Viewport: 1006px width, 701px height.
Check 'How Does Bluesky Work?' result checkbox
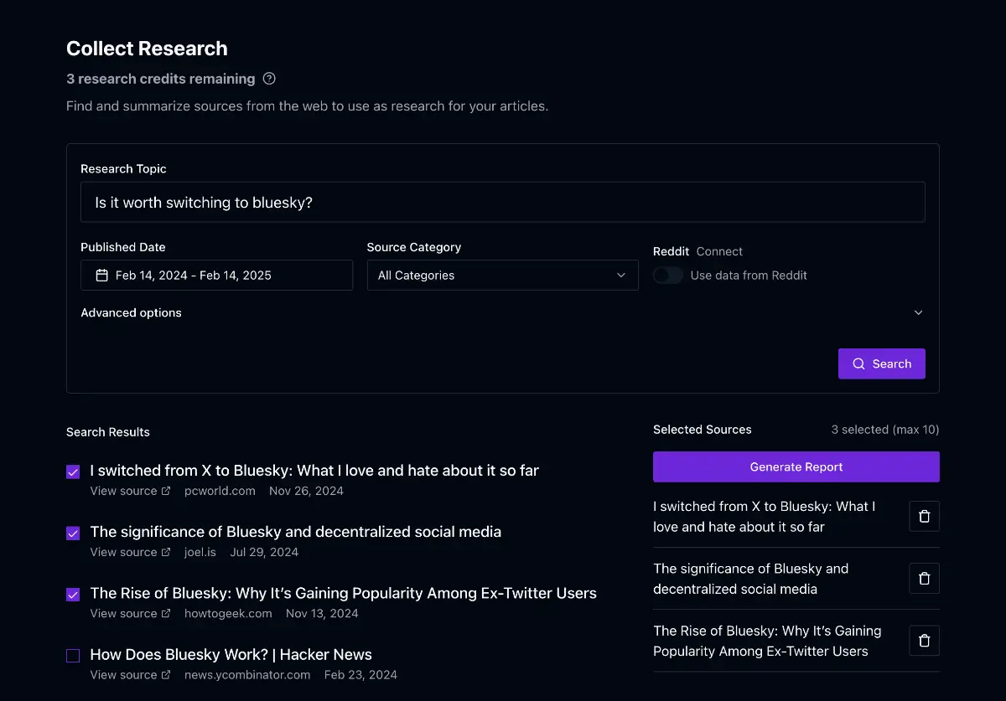point(73,656)
